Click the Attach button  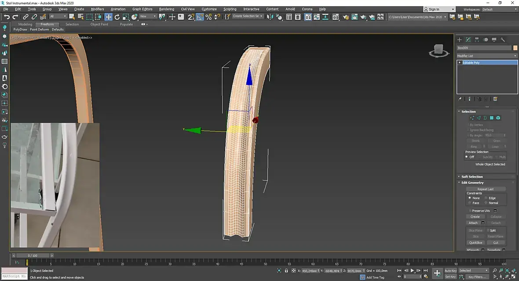pos(473,223)
